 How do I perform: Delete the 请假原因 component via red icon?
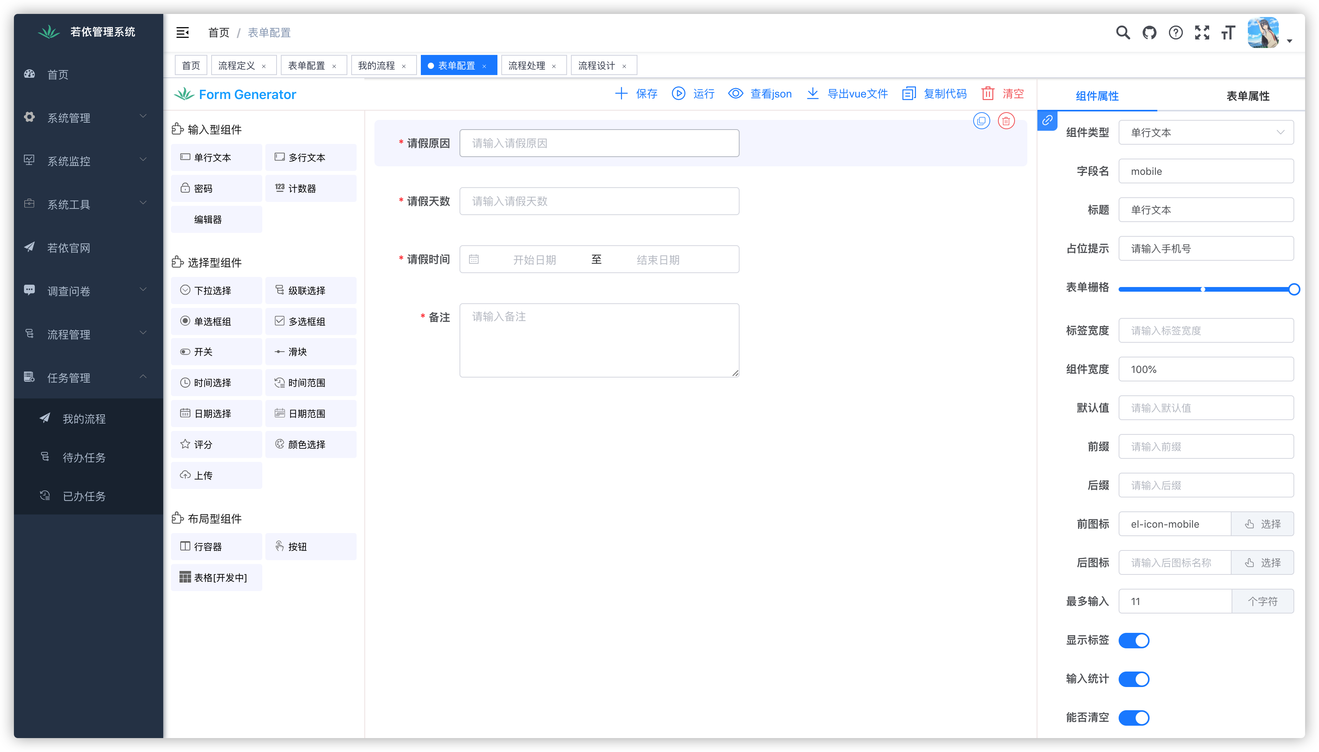click(1006, 120)
